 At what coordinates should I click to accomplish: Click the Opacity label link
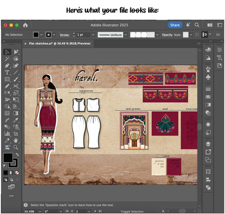pos(167,35)
